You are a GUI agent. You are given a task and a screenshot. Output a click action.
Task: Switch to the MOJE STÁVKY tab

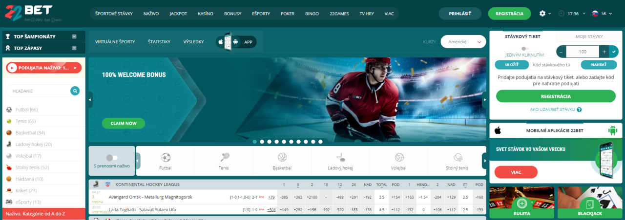click(x=589, y=37)
